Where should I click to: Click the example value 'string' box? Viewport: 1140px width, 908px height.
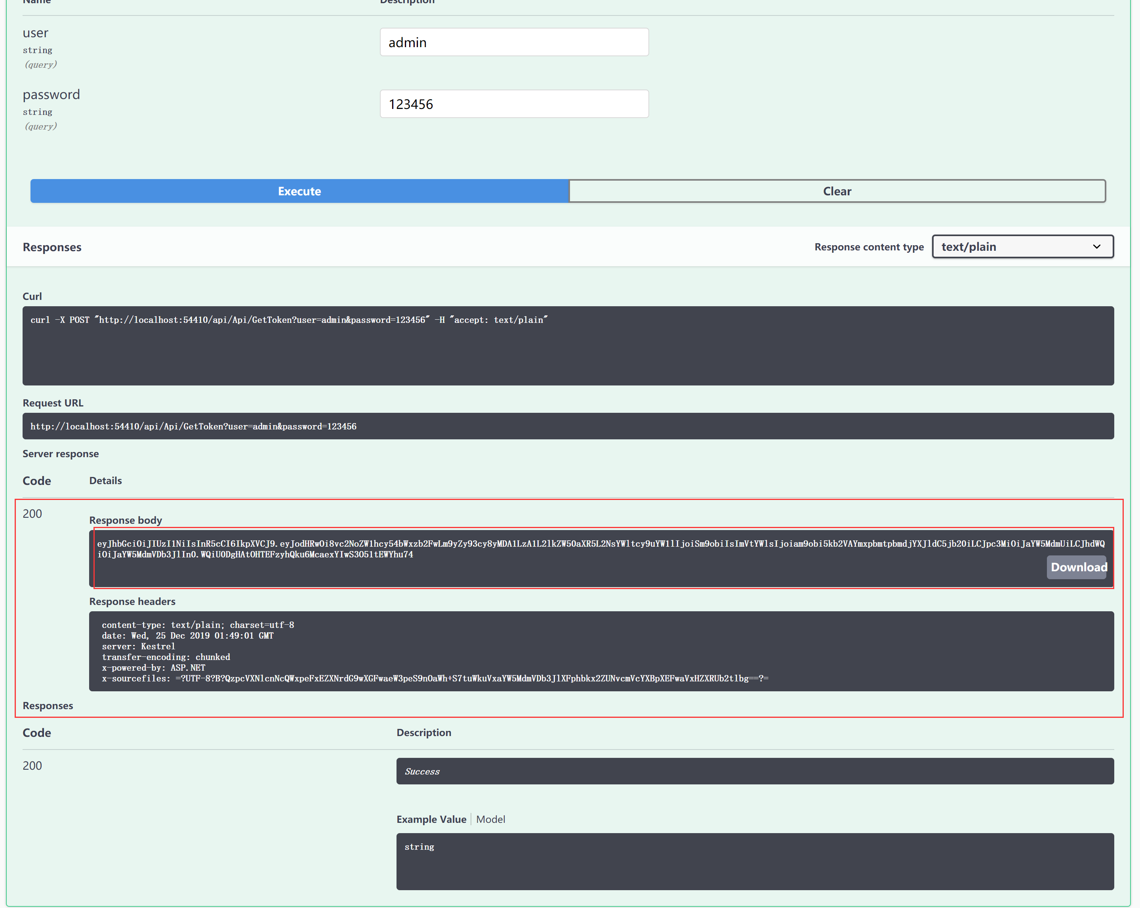(x=755, y=862)
